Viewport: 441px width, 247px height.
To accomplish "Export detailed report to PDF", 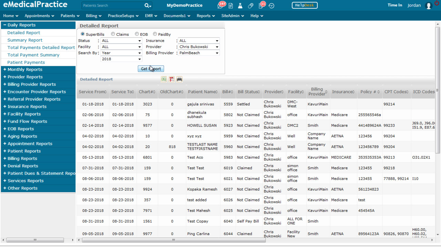I will click(172, 79).
